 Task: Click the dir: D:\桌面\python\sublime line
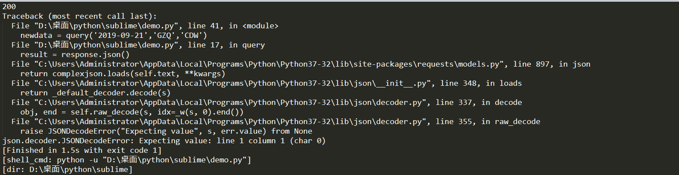[67, 169]
